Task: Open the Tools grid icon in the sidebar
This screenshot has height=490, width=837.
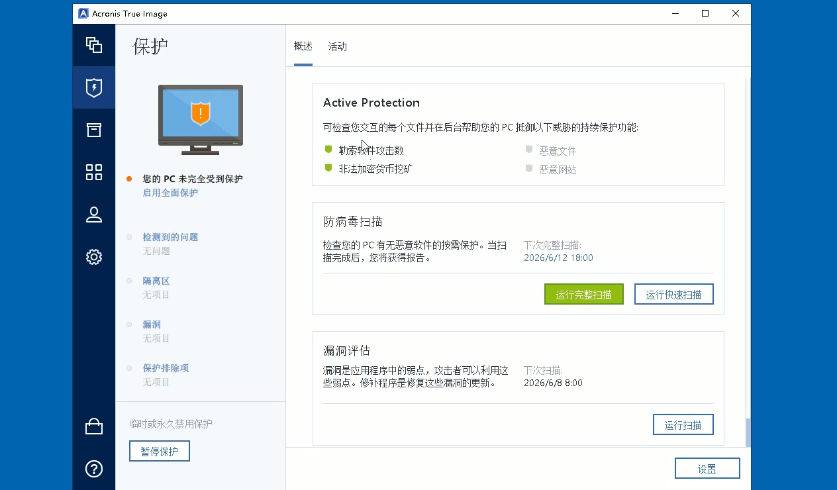Action: click(x=94, y=172)
